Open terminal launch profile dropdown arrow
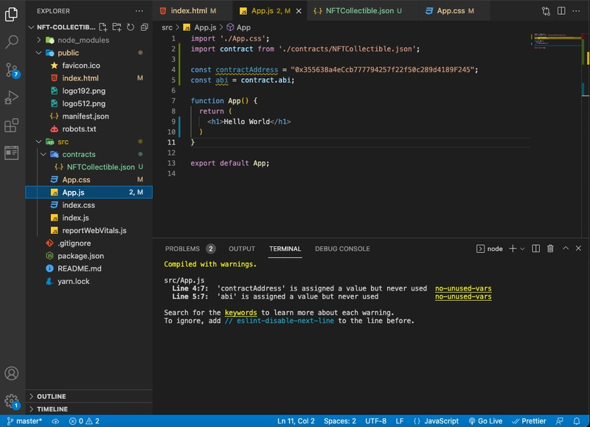 [522, 249]
